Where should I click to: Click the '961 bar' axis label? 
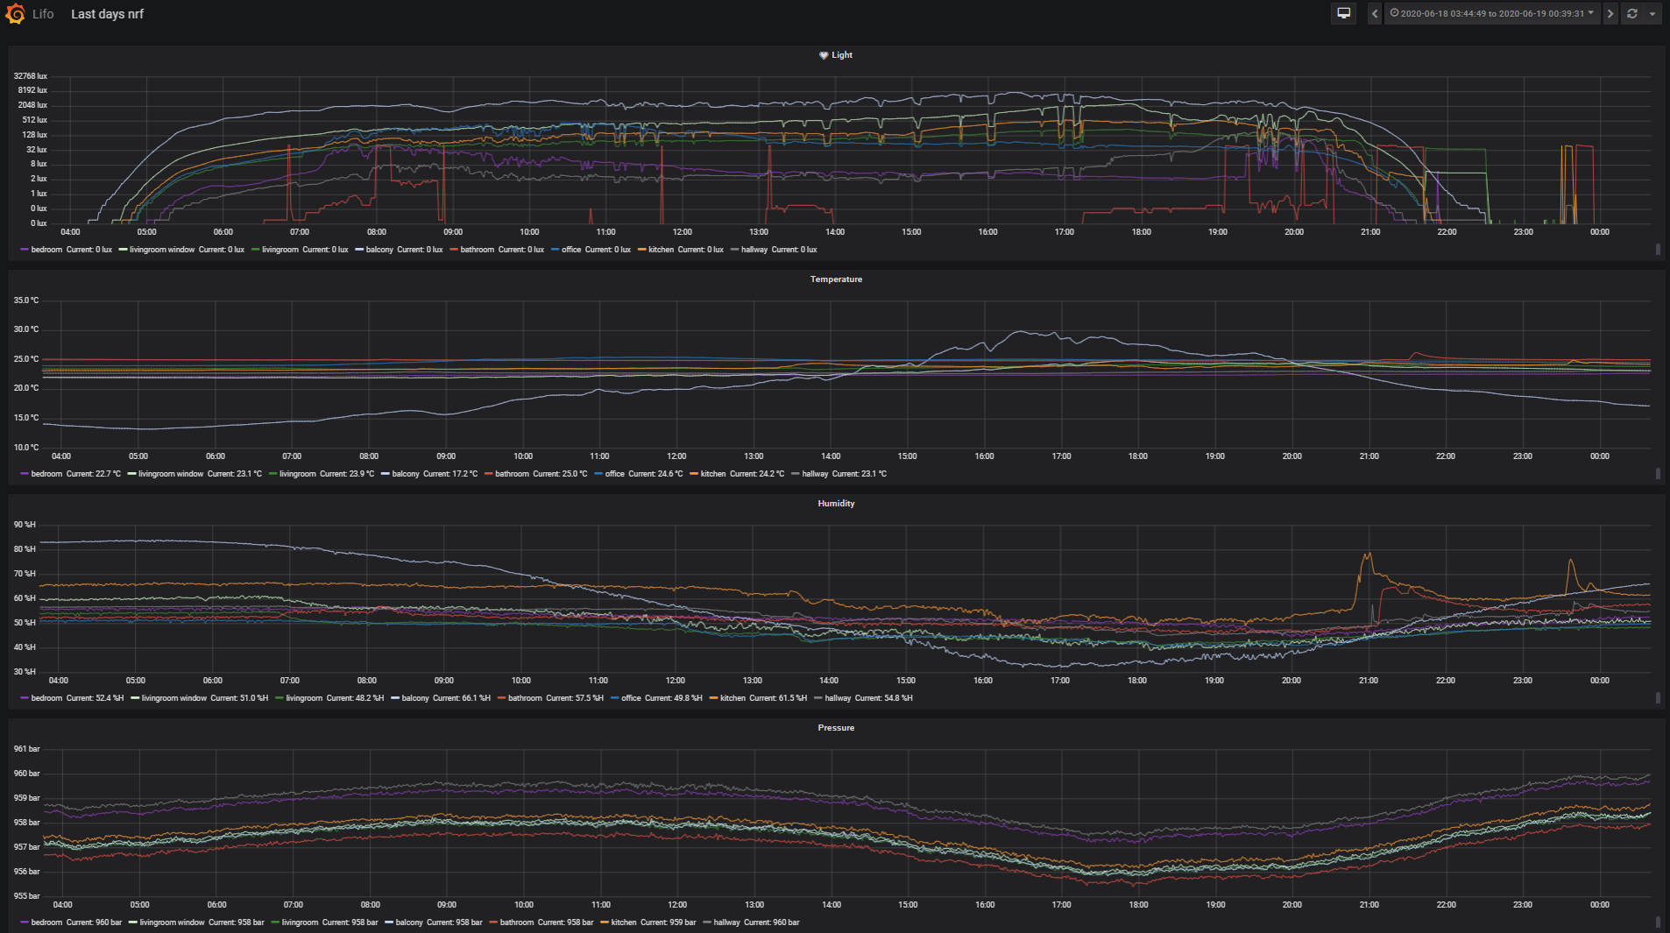point(27,749)
